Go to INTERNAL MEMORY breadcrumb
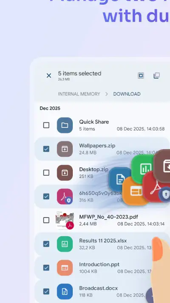 [79, 94]
